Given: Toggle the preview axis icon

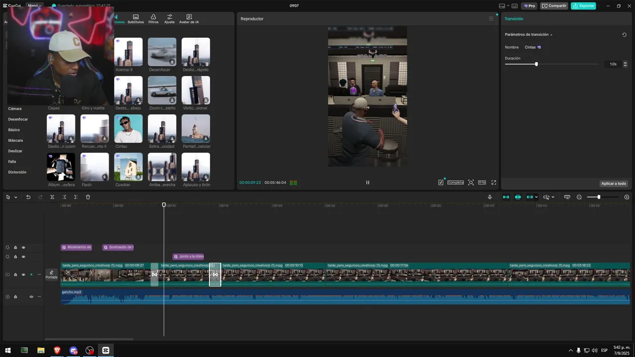Looking at the screenshot, I should [546, 197].
